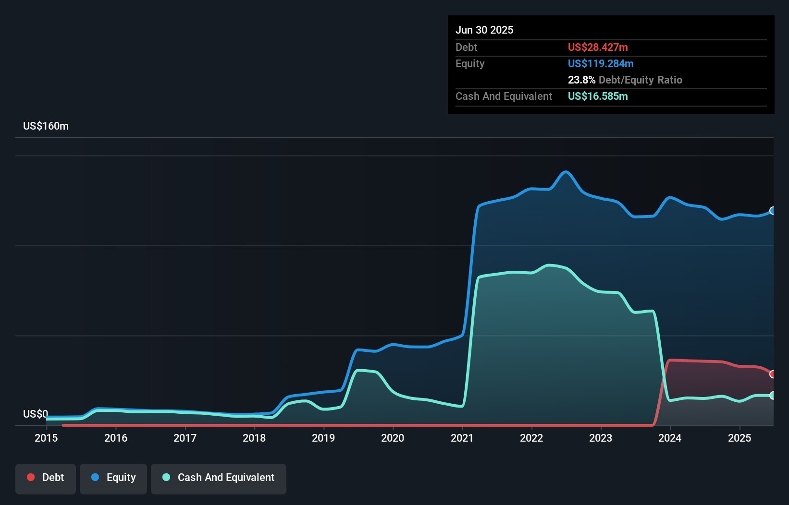Click the red Debt legend dot
This screenshot has height=505, width=789.
[x=31, y=477]
